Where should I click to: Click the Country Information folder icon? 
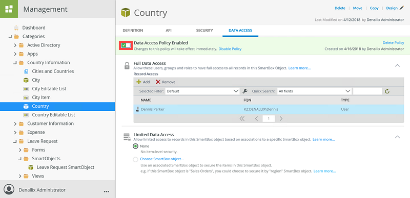22,63
